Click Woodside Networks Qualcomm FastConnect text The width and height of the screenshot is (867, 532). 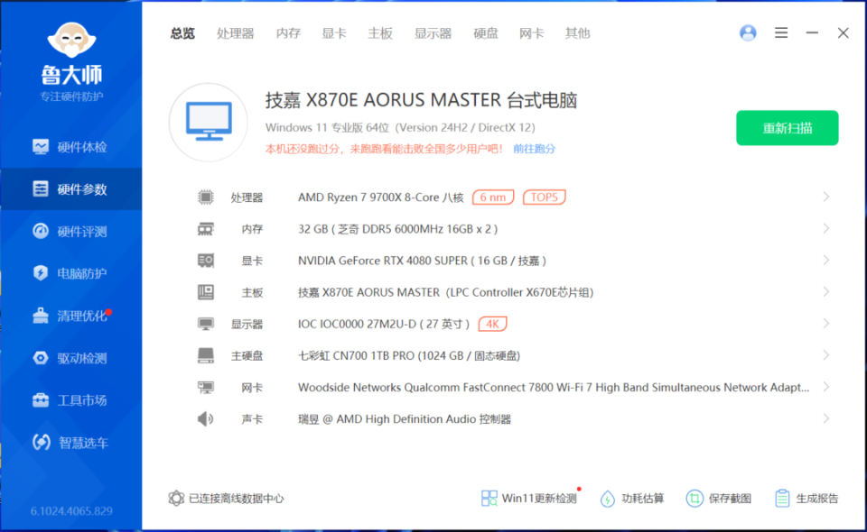coord(554,388)
